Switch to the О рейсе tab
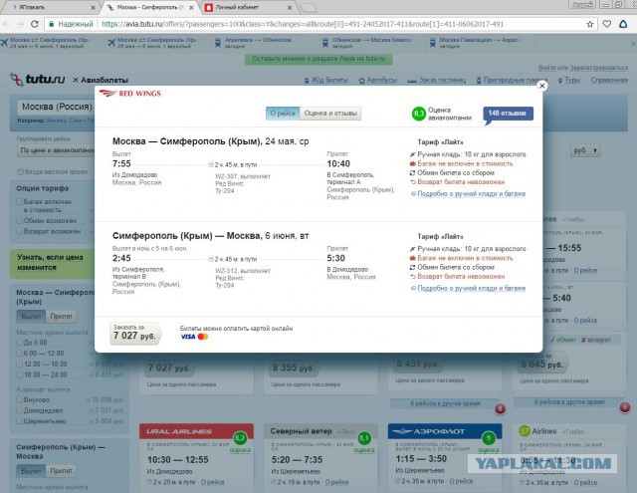Screen dimensions: 637x493 pyautogui.click(x=283, y=114)
